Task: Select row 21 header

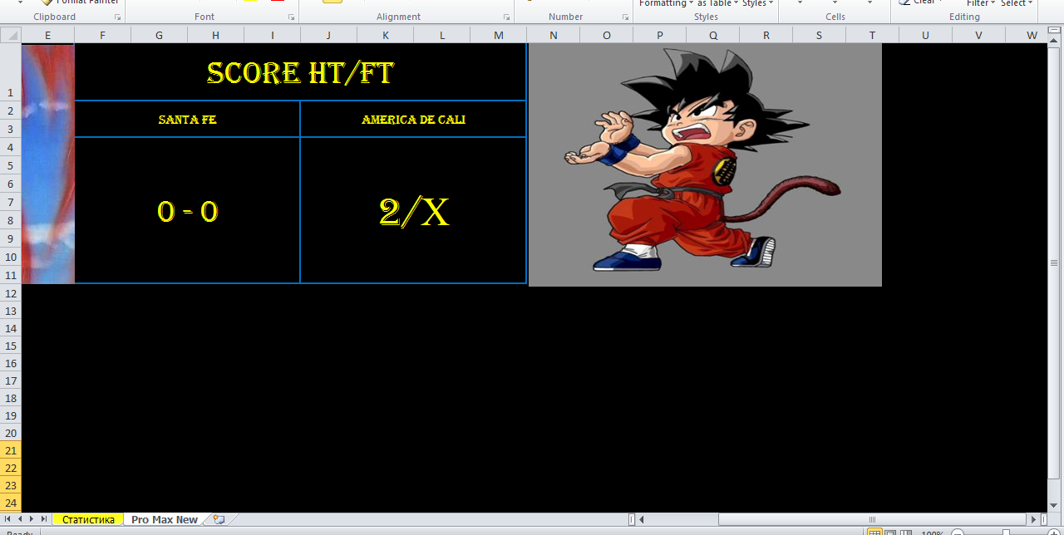Action: pyautogui.click(x=11, y=450)
